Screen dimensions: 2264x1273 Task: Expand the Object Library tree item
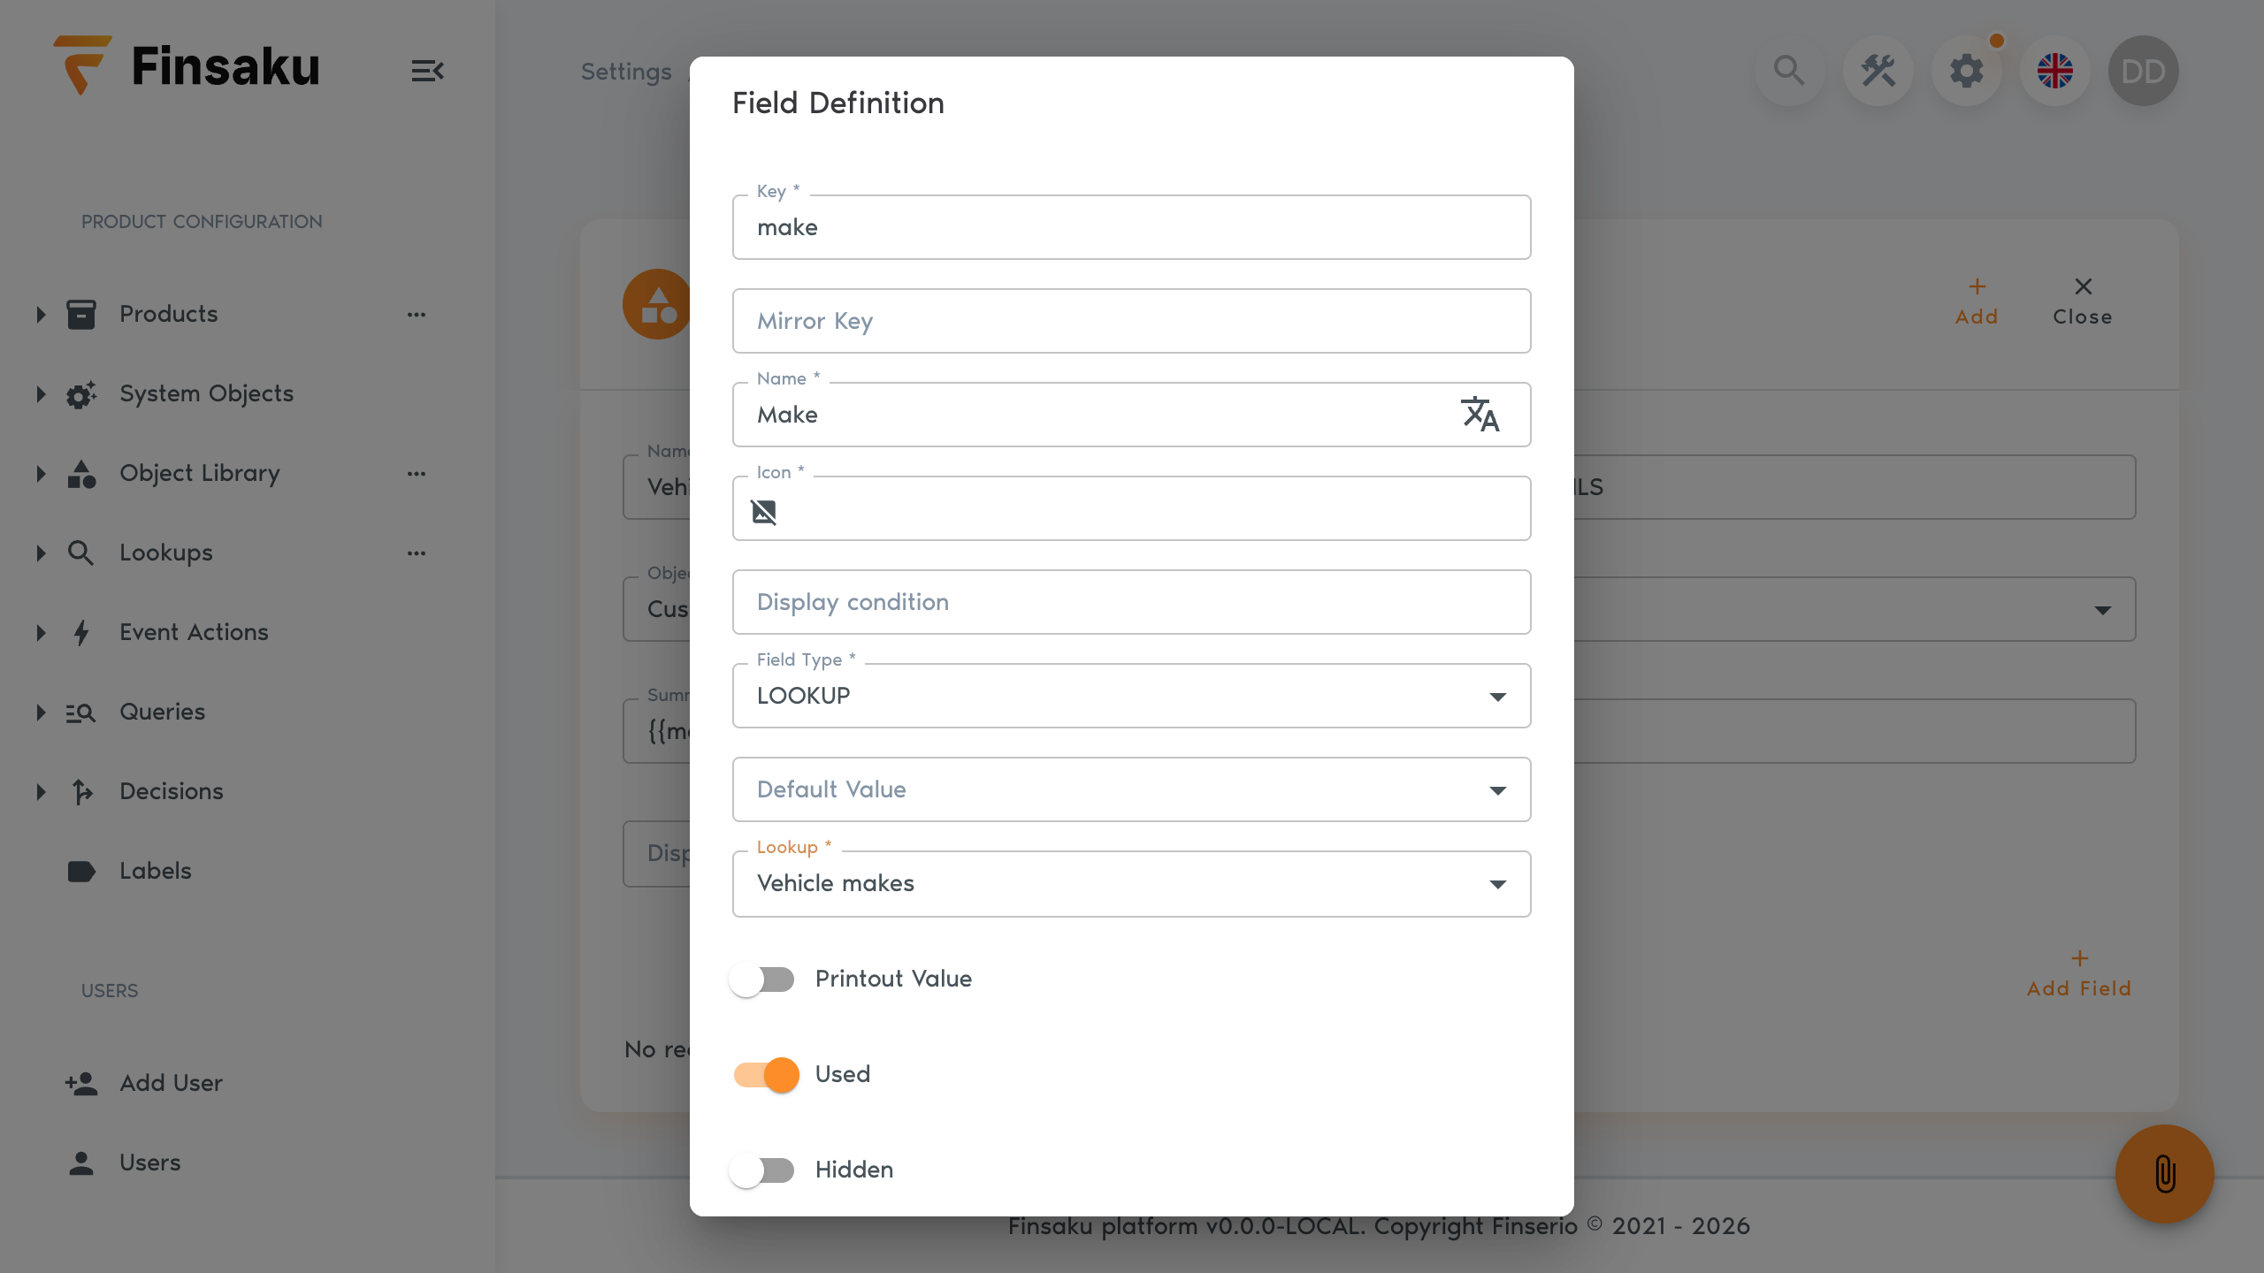pyautogui.click(x=41, y=474)
